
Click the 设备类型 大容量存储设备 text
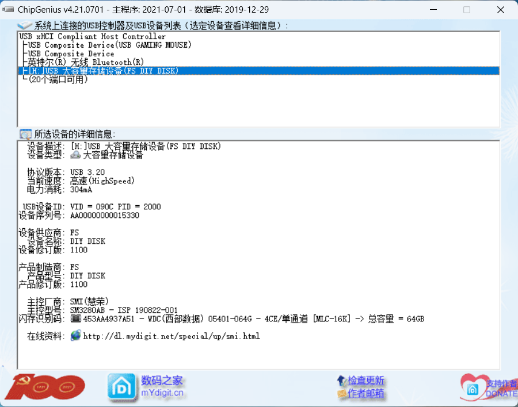click(x=113, y=155)
